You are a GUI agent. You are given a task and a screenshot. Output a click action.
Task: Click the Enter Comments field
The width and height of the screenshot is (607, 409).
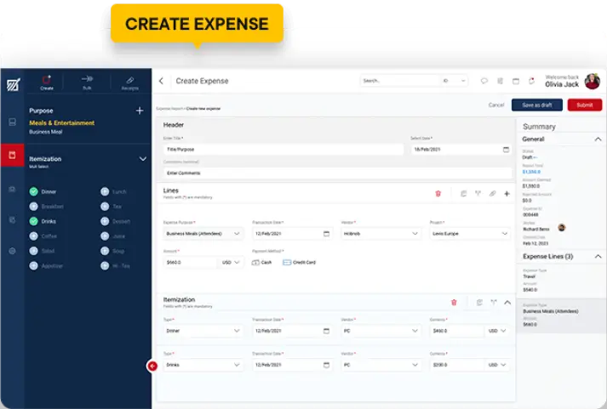tap(338, 173)
